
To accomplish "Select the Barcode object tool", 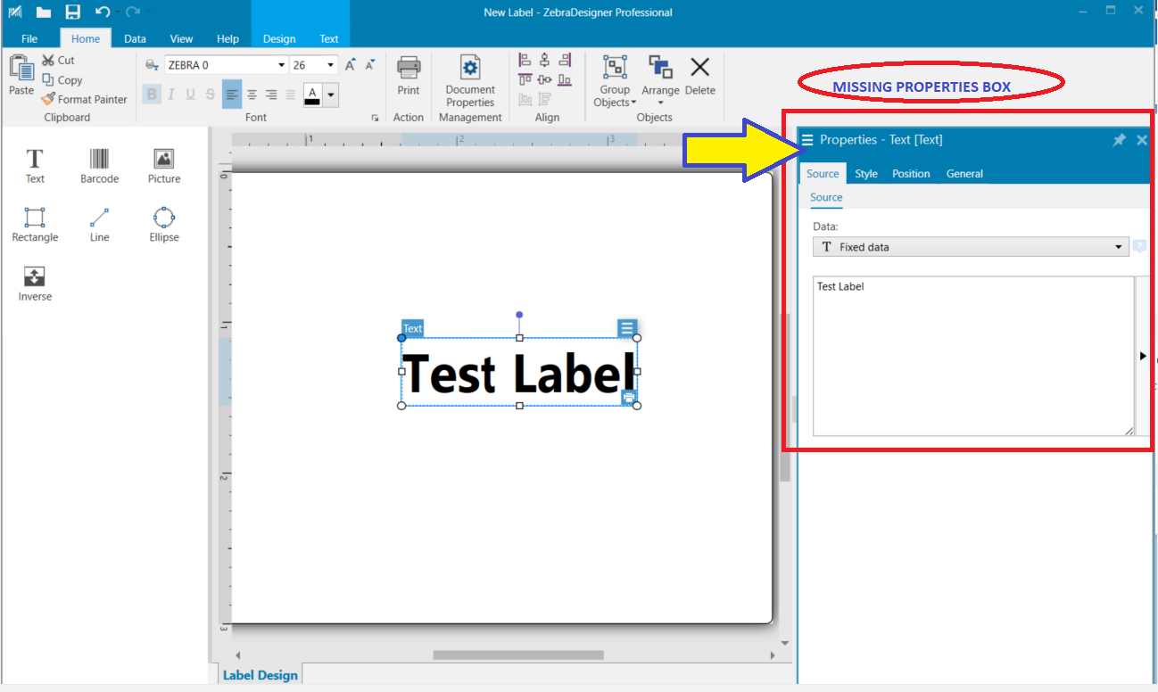I will [x=99, y=166].
